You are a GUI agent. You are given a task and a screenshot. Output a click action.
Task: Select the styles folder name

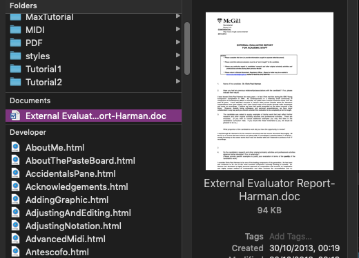(x=38, y=56)
